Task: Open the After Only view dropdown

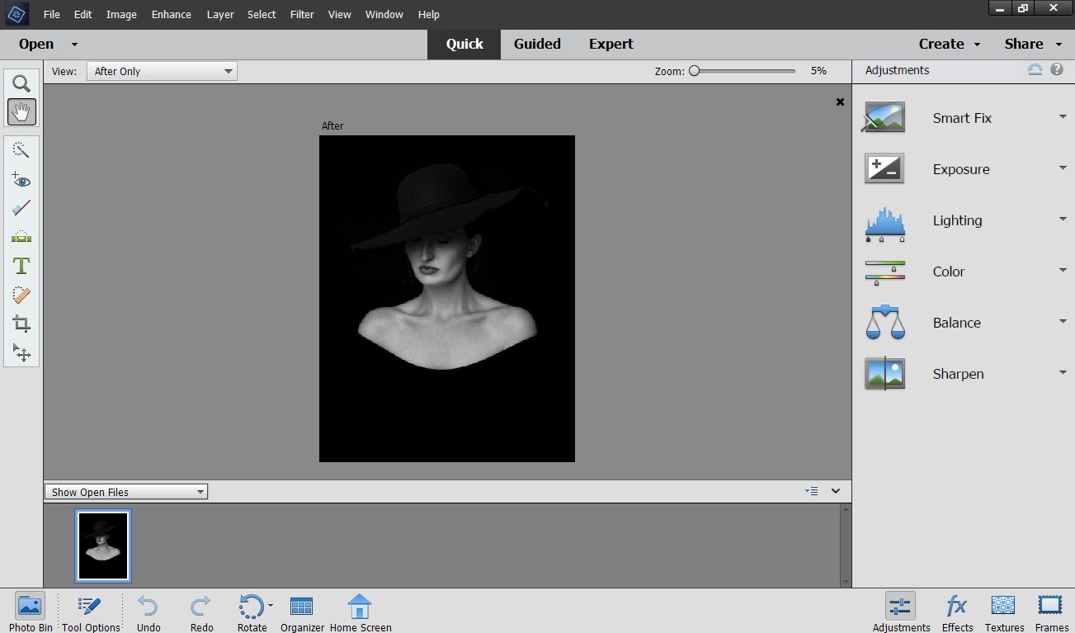Action: (x=161, y=71)
